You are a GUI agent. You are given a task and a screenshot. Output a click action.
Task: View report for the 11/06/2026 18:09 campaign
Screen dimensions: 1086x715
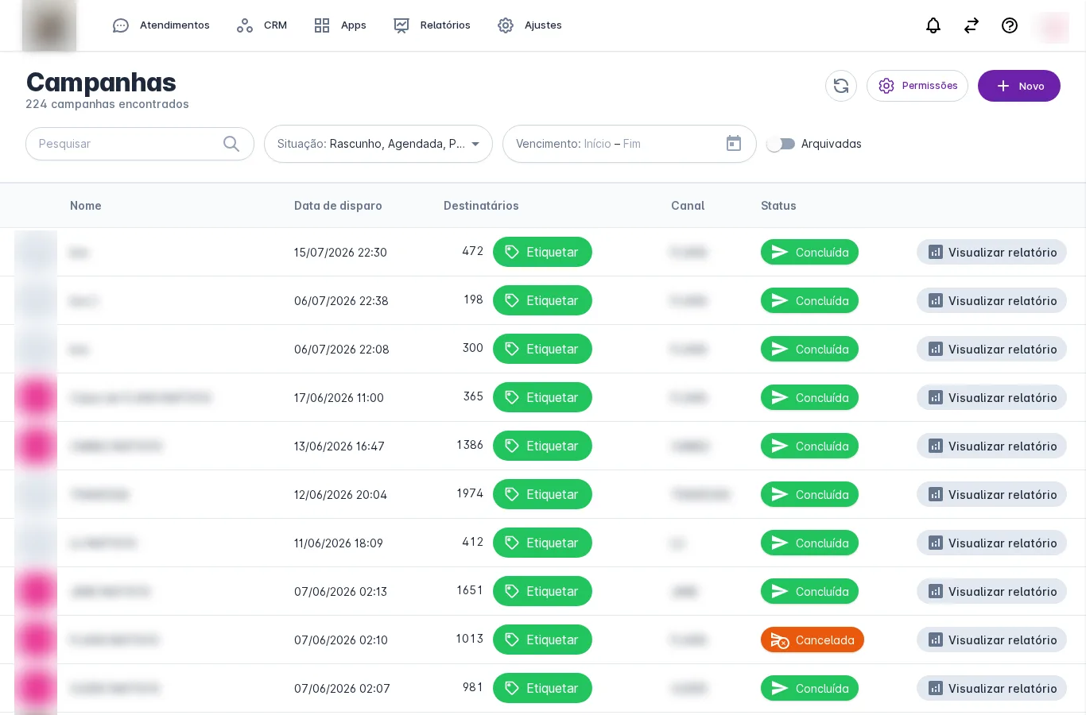coord(991,543)
